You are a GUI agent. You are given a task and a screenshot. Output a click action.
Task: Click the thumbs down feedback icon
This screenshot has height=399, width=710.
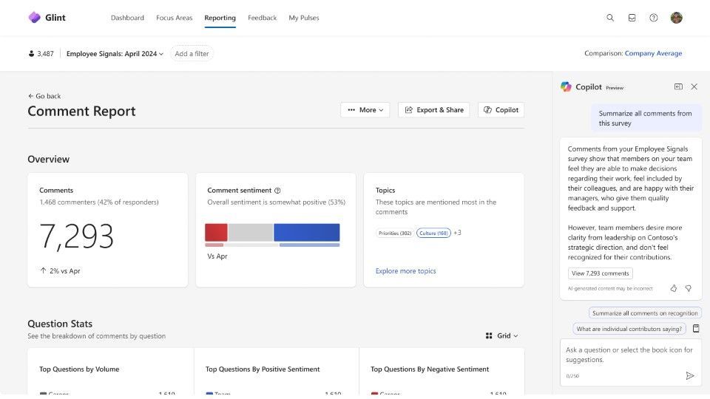[688, 288]
